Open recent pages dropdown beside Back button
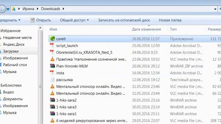The image size is (221, 124). click(x=8, y=9)
